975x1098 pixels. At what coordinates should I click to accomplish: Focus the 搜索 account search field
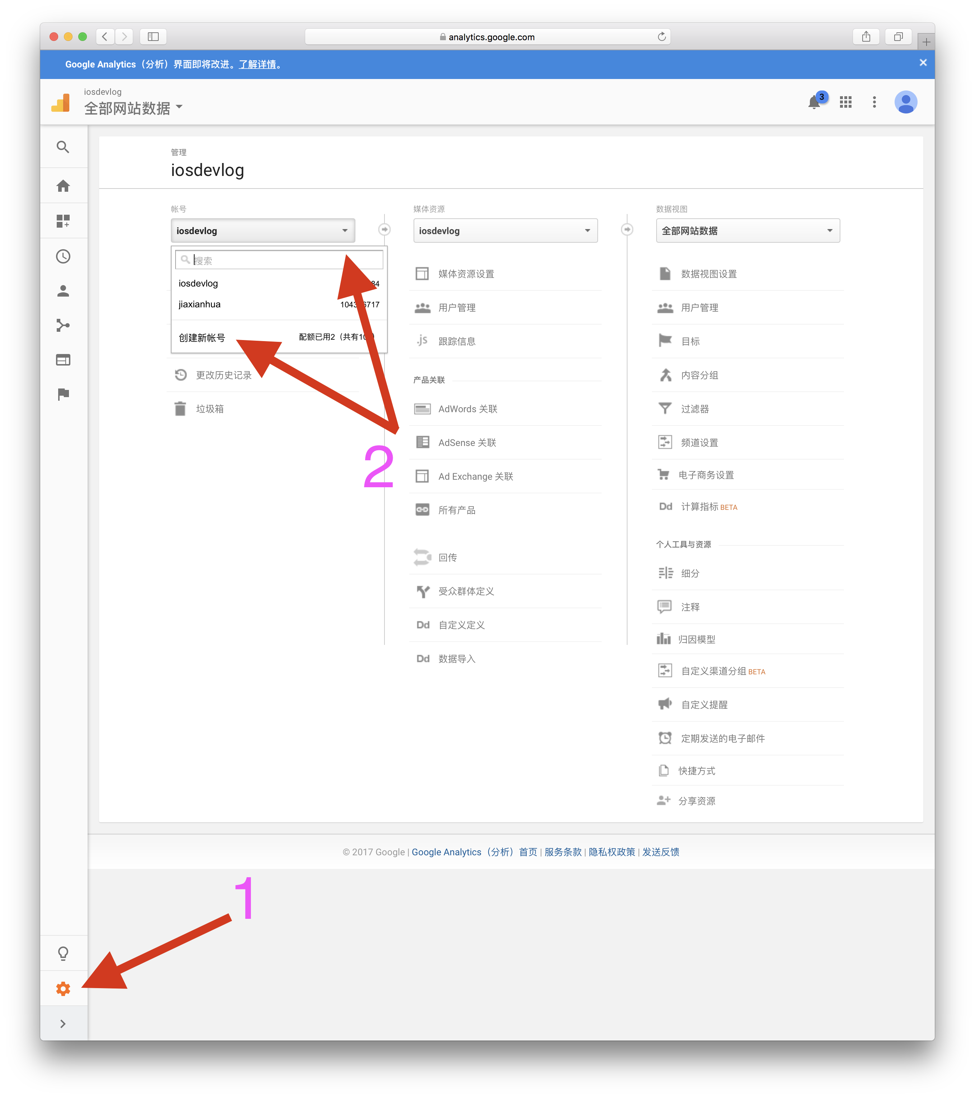[279, 260]
